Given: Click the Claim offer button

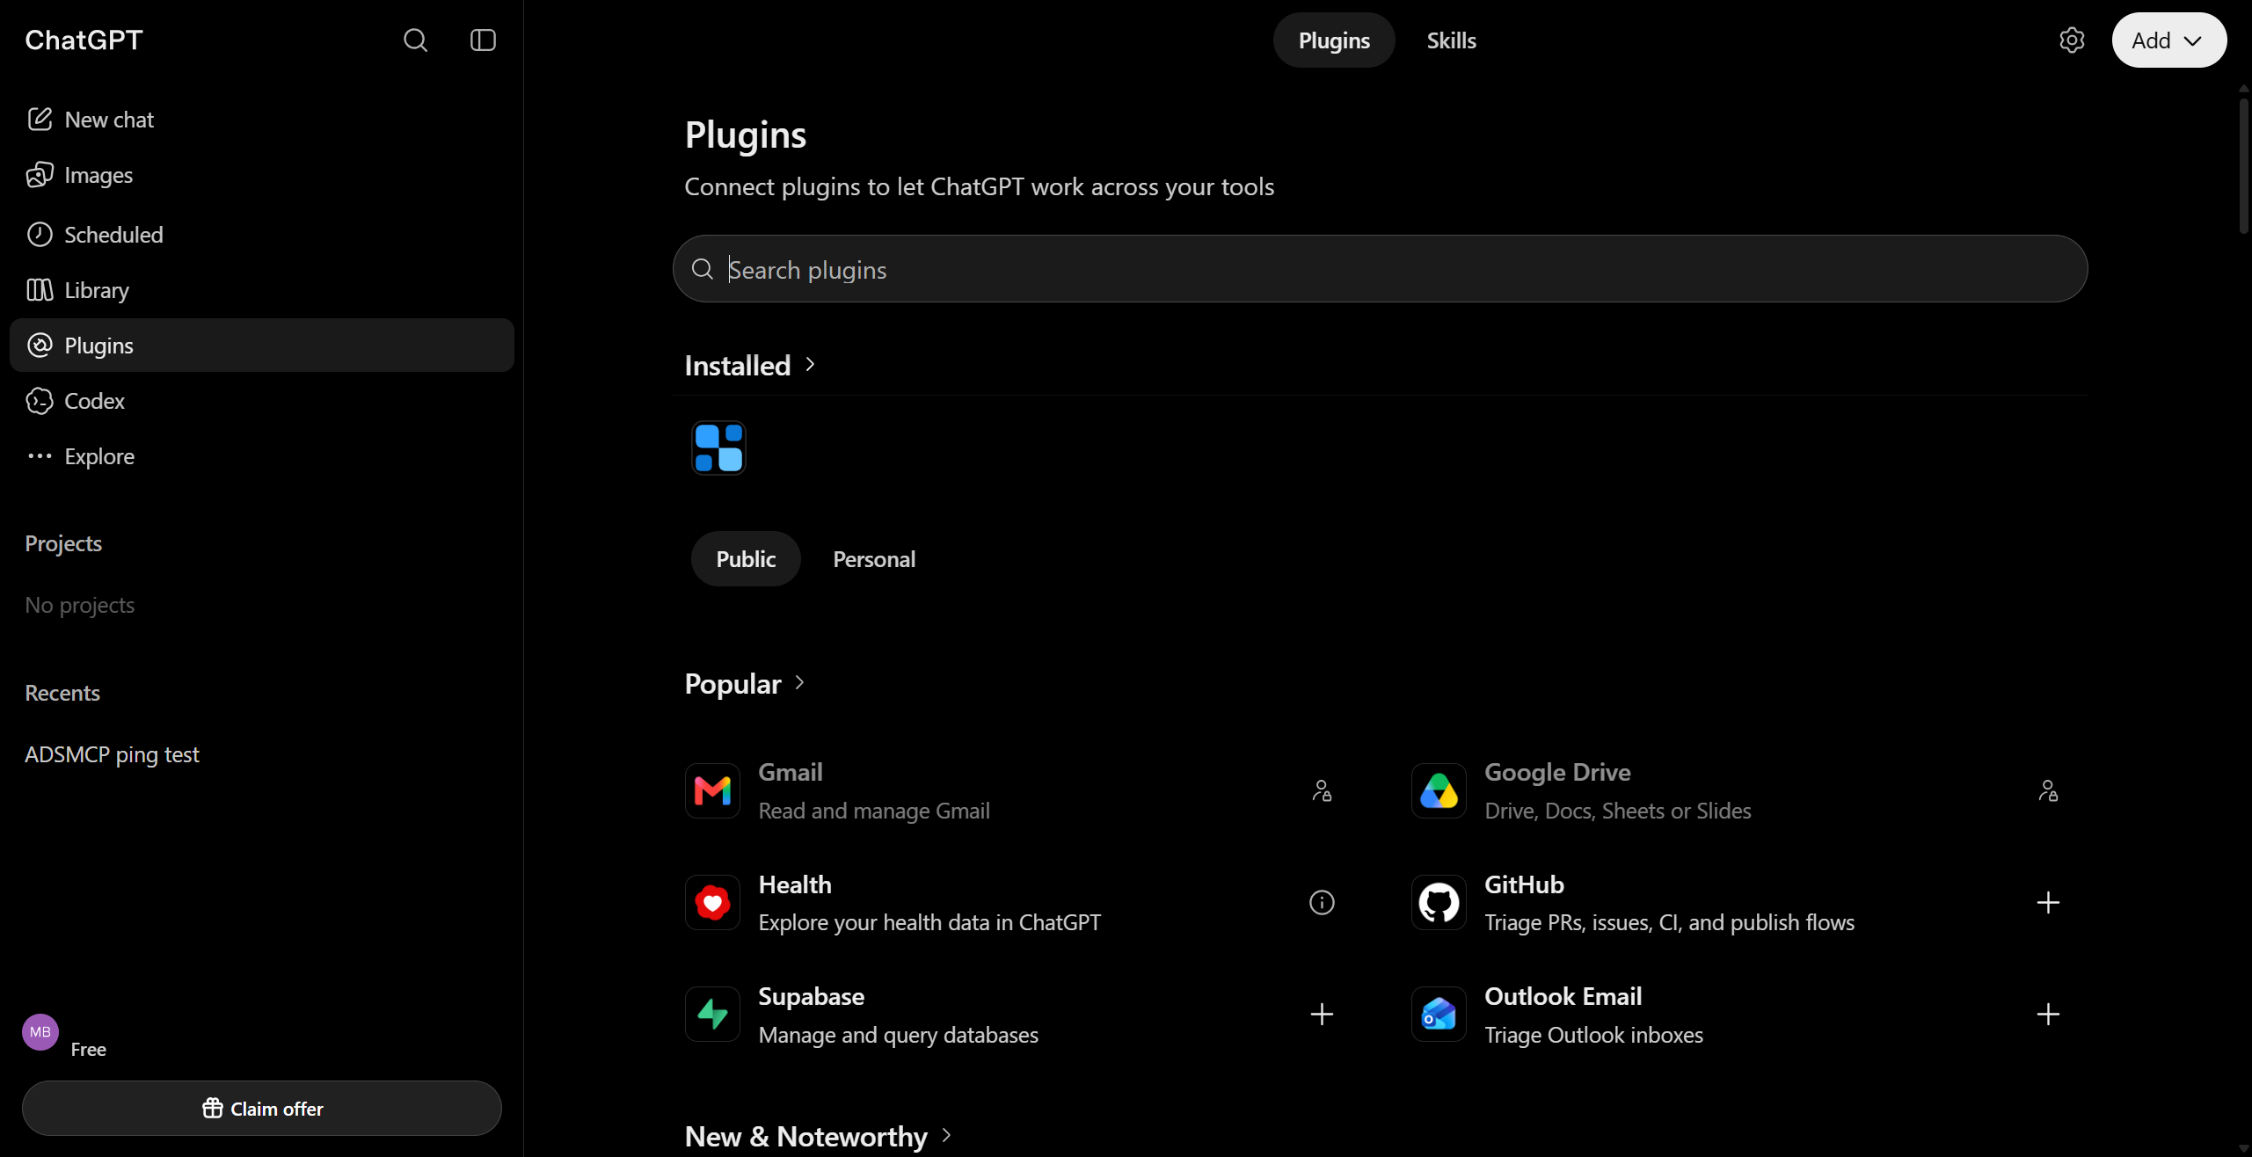Looking at the screenshot, I should click(262, 1108).
